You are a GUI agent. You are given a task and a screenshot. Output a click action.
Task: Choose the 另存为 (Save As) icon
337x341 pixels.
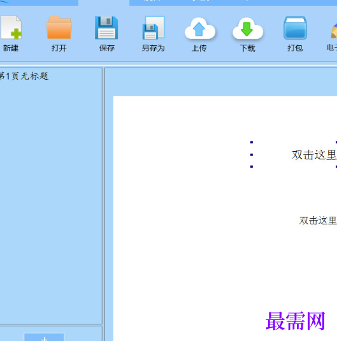click(154, 28)
